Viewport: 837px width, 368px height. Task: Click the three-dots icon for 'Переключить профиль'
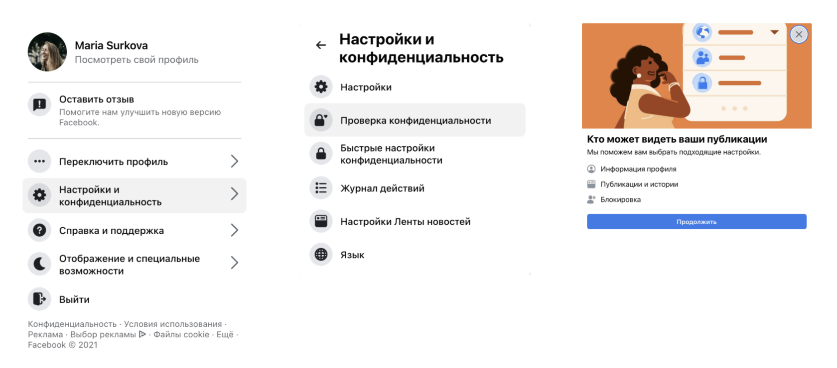[x=39, y=161]
